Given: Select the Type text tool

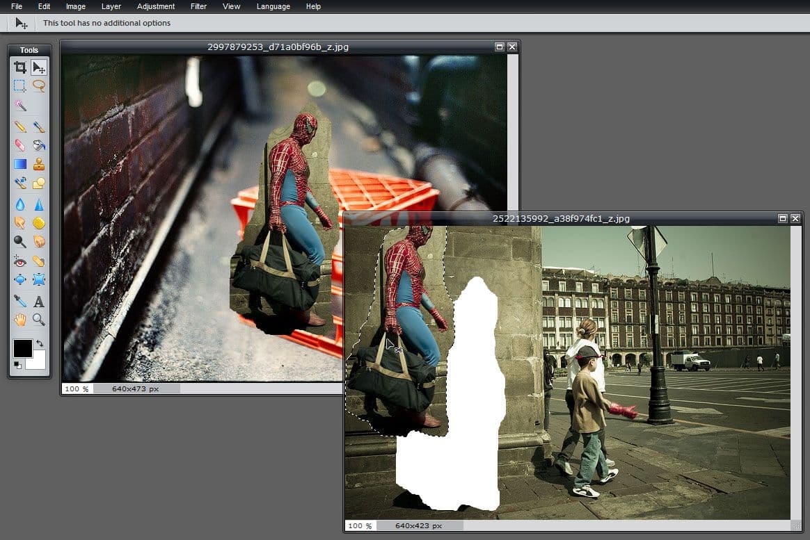Looking at the screenshot, I should 39,301.
